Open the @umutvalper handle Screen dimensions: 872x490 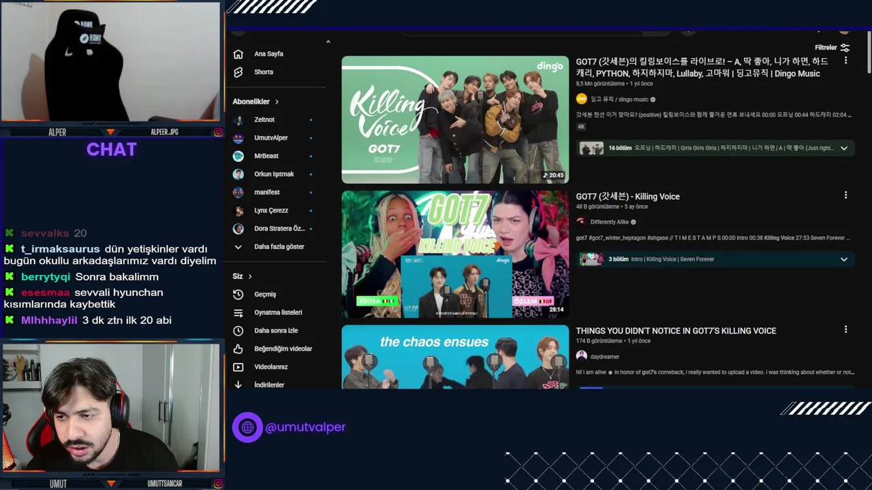coord(305,427)
